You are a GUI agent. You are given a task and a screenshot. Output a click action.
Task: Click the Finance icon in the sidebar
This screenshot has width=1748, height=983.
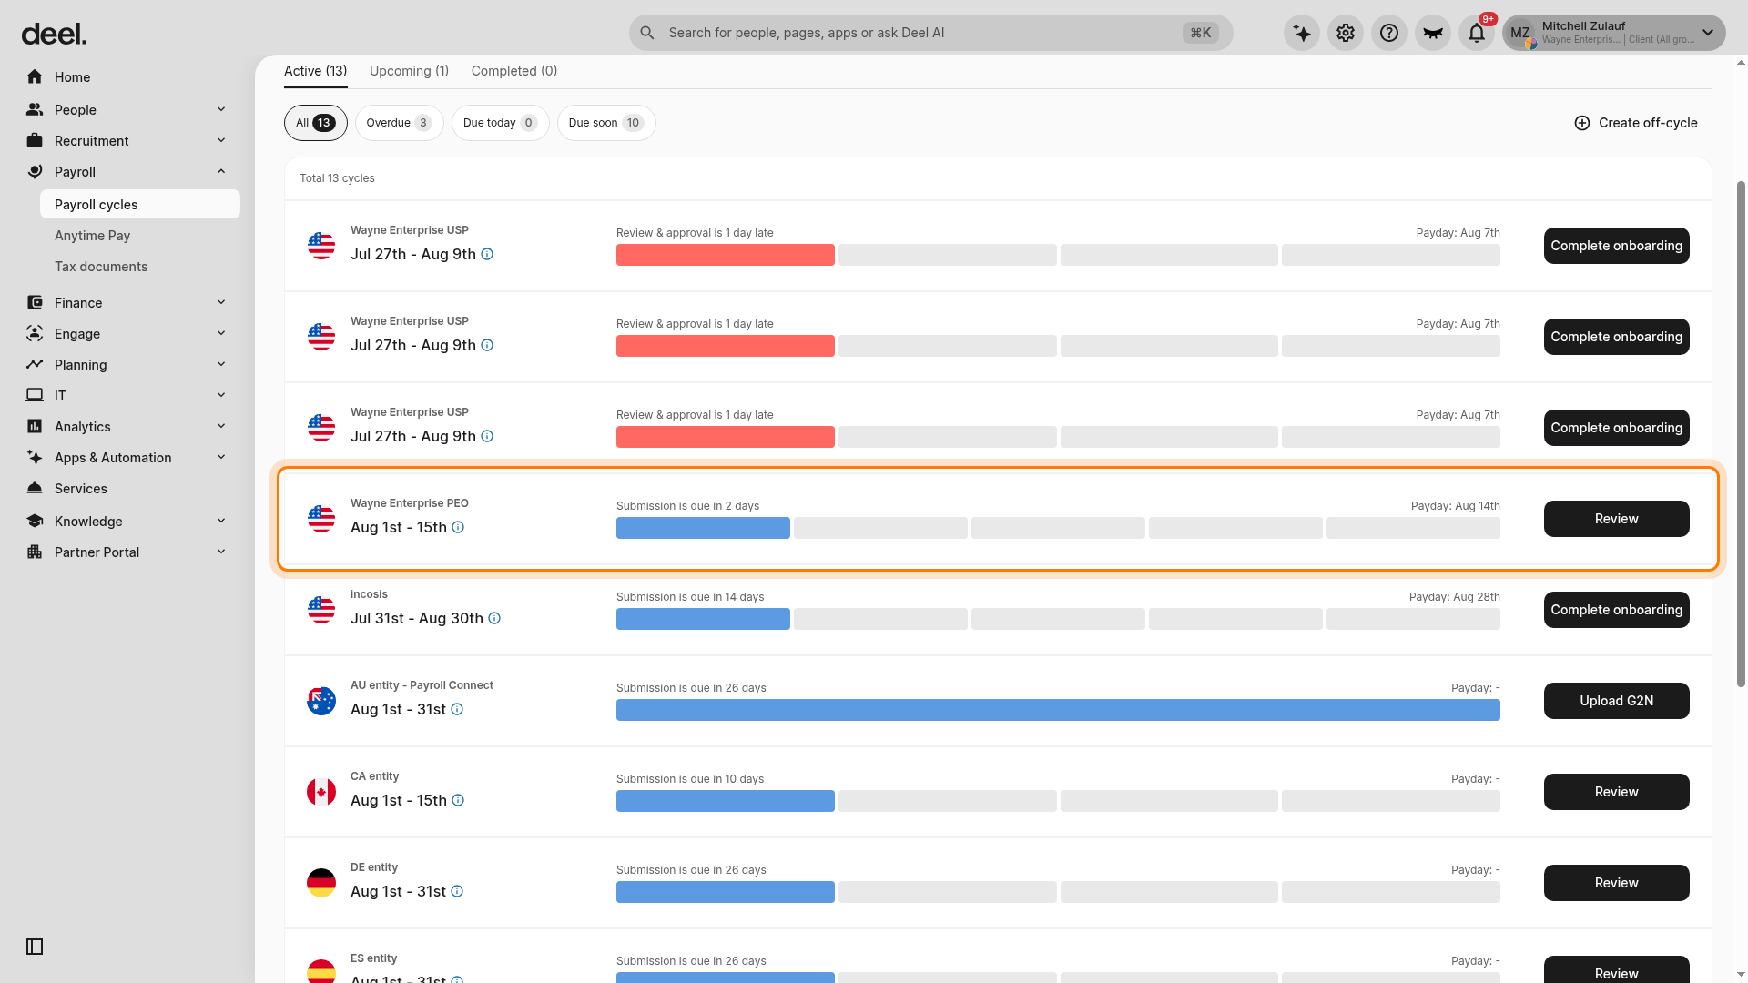(x=35, y=302)
